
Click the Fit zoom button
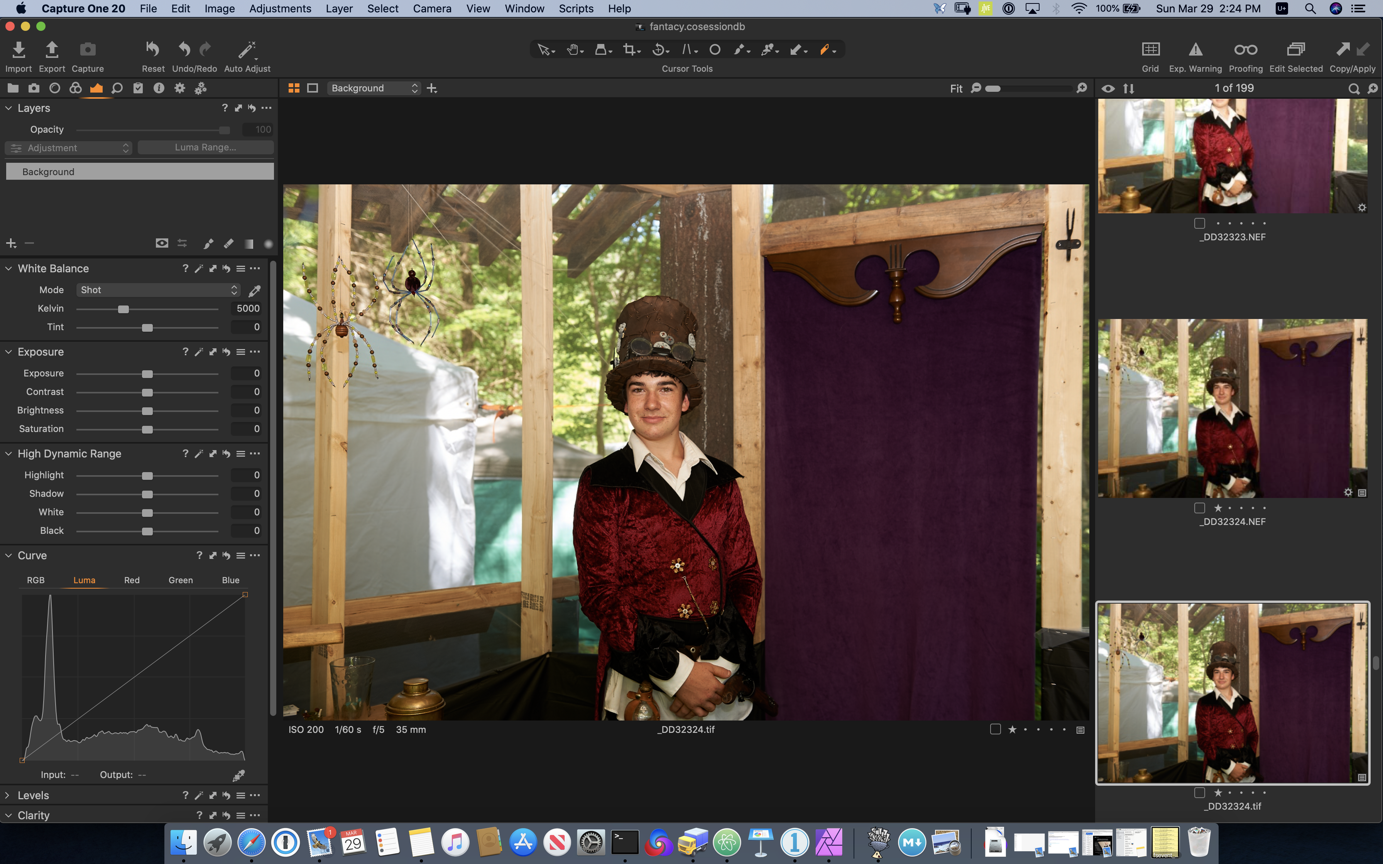tap(956, 89)
